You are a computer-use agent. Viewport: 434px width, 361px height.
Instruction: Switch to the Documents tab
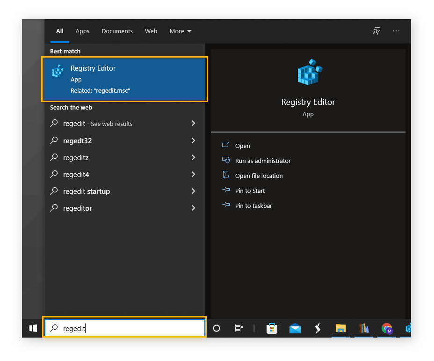point(117,31)
